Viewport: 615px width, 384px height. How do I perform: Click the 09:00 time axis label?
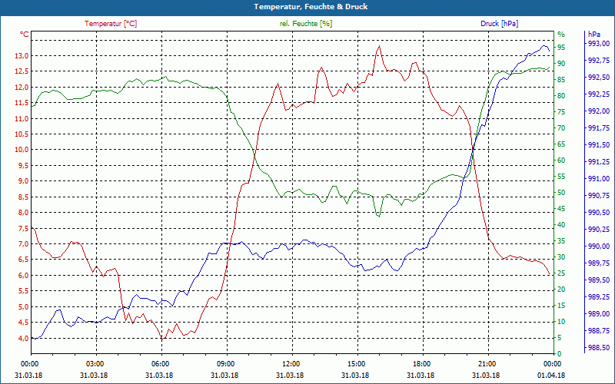pos(225,363)
